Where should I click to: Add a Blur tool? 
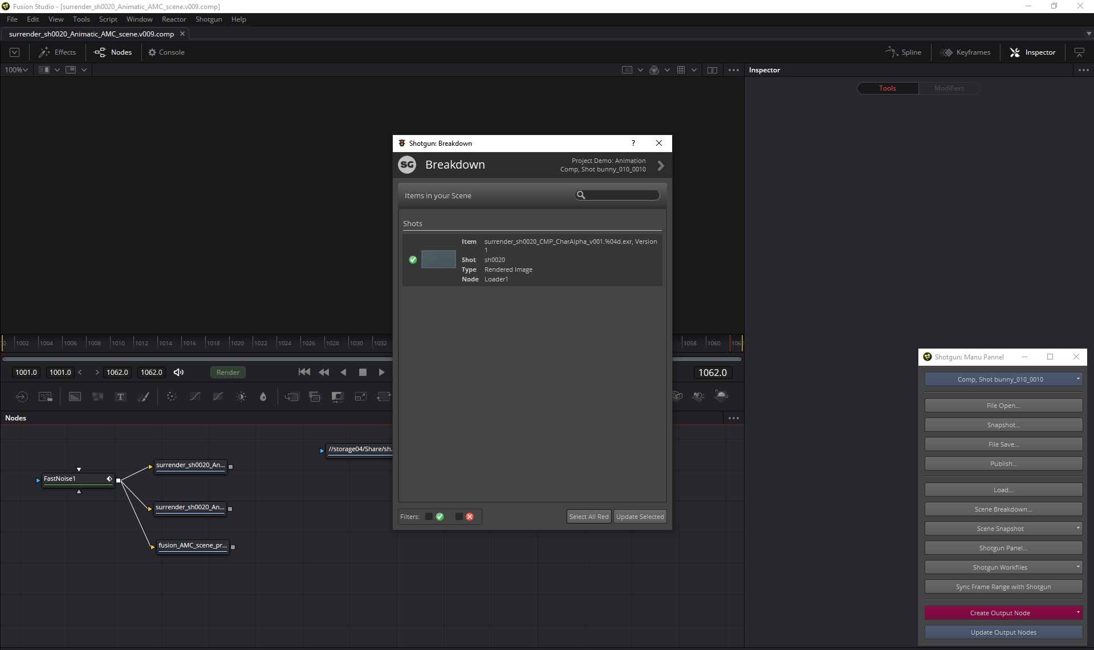pos(263,396)
